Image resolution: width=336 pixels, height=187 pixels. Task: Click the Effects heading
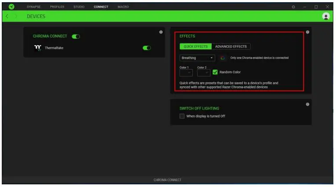pyautogui.click(x=187, y=36)
